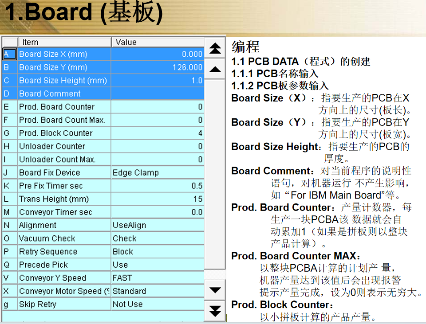Screen dimensions: 426x324
Task: Open the Board Fix Device Edge Clamp value
Action: click(158, 173)
